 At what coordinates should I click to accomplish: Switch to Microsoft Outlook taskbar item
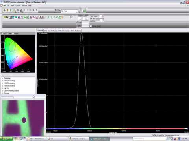[36, 139]
